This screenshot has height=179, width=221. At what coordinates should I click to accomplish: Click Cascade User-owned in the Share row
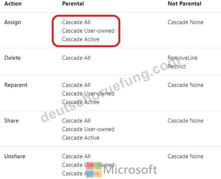pos(88,129)
